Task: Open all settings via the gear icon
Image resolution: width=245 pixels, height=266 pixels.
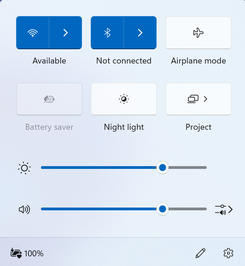Action: (228, 253)
